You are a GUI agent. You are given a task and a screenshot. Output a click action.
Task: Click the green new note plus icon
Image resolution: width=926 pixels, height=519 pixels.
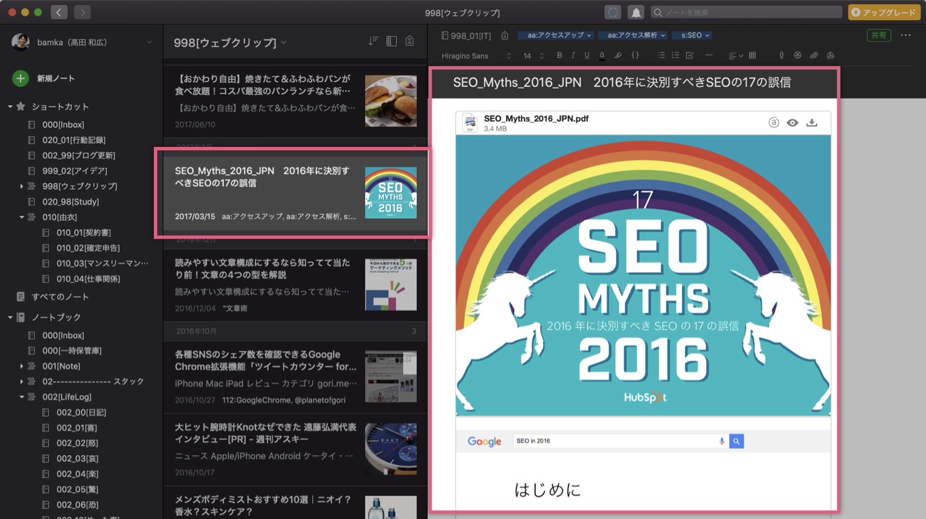pos(20,78)
